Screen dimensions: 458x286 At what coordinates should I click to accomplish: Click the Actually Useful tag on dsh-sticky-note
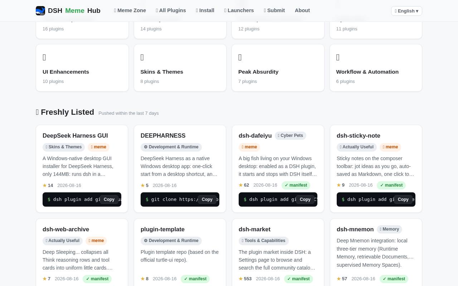357,147
